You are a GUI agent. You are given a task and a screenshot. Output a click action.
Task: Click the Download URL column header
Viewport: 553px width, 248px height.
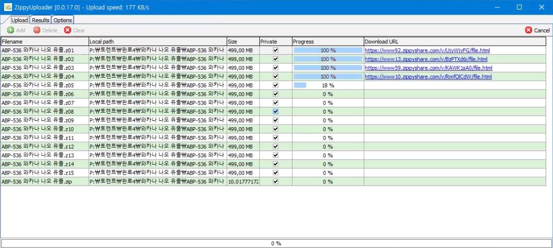tap(455, 42)
